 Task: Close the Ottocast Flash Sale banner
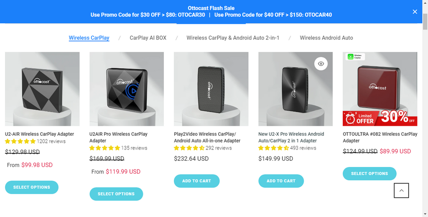point(415,12)
